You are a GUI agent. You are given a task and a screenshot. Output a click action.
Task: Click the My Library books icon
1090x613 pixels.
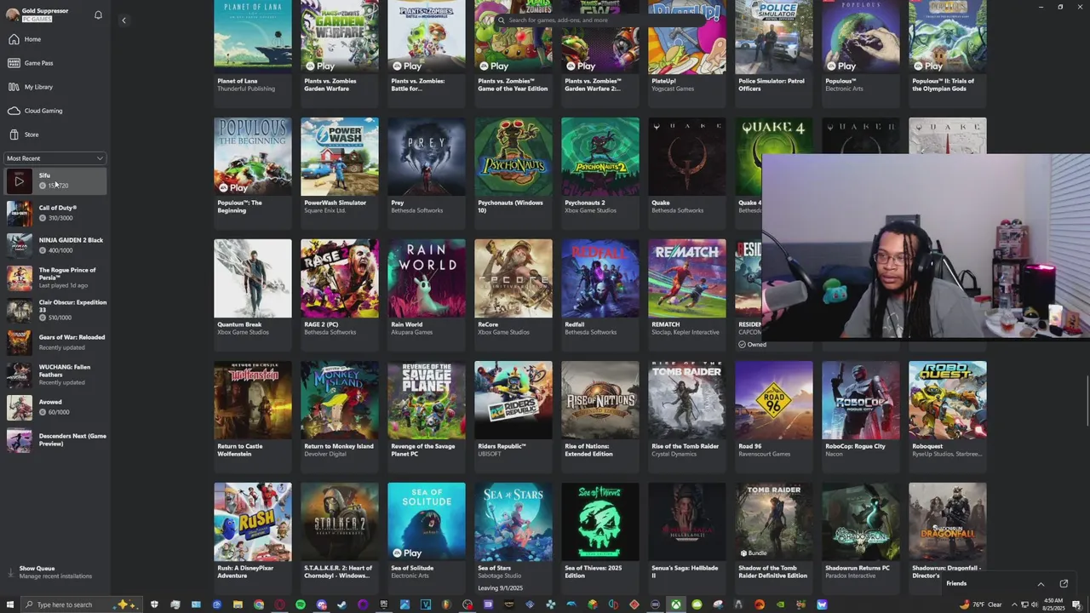click(x=14, y=87)
